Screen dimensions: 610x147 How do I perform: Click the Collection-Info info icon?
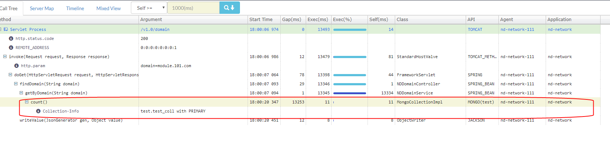[38, 111]
